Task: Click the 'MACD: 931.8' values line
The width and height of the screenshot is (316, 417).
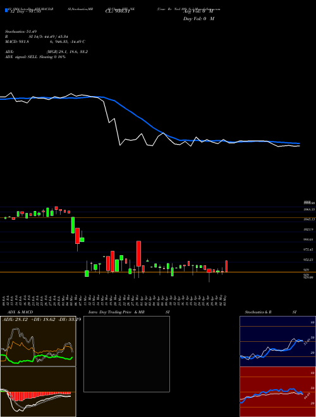Action: (46, 42)
